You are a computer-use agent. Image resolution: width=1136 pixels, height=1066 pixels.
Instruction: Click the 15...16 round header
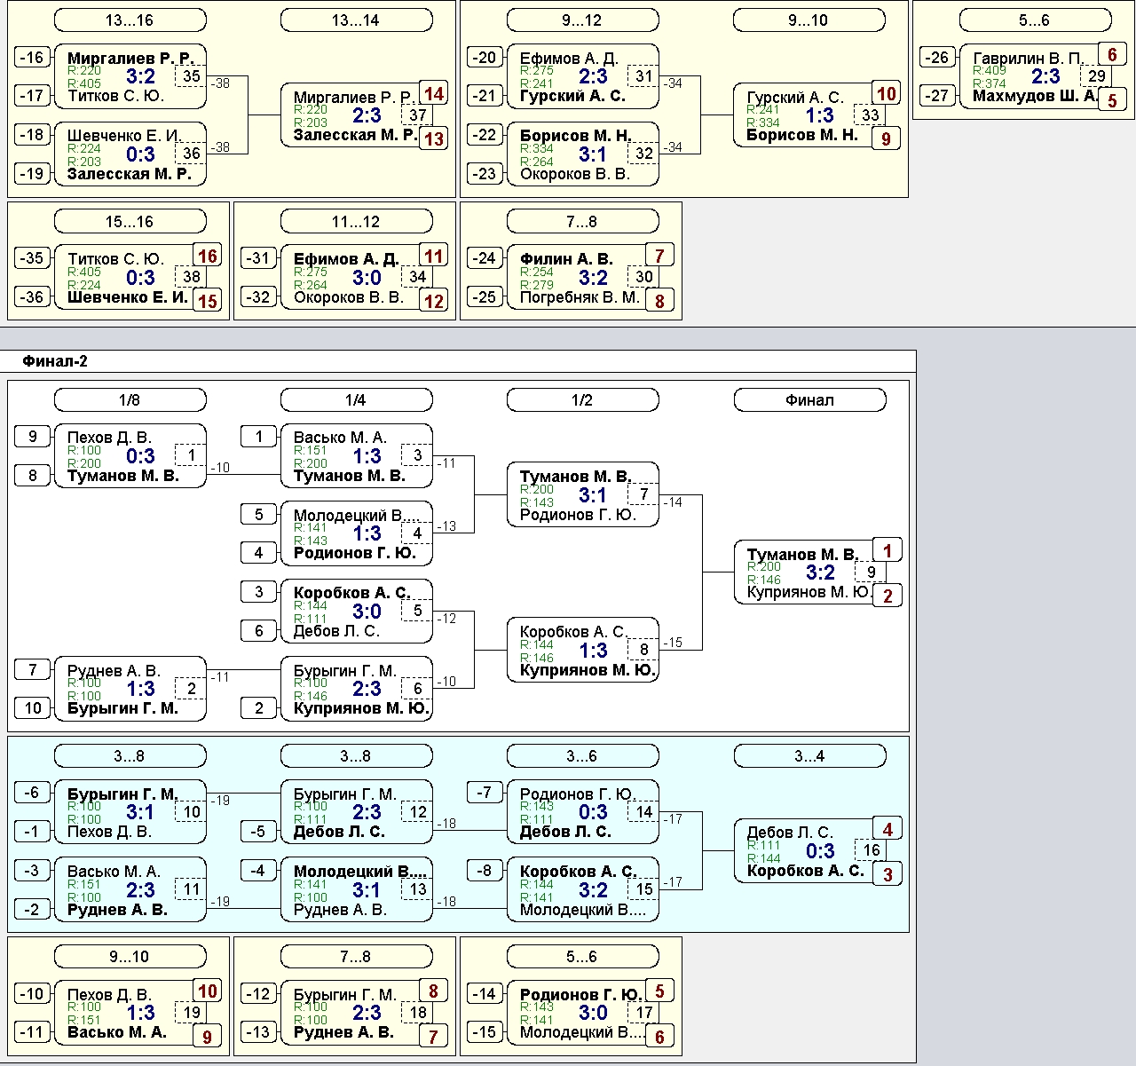[x=130, y=221]
